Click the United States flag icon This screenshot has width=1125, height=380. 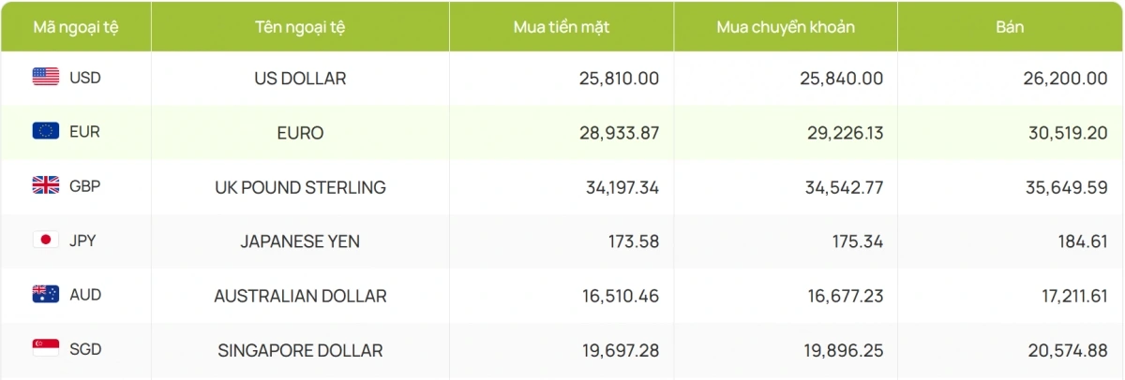46,77
